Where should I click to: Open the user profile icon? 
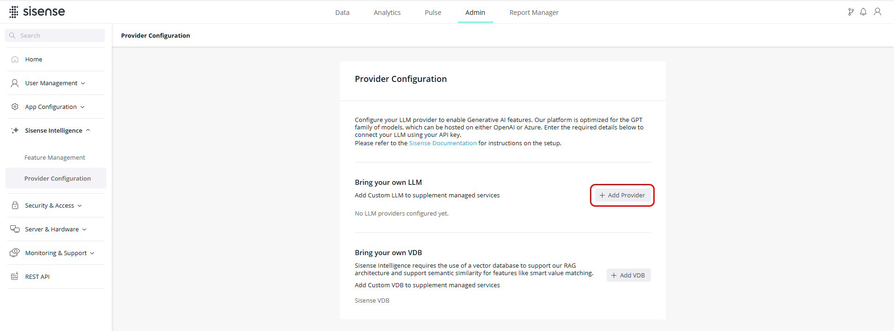[877, 12]
